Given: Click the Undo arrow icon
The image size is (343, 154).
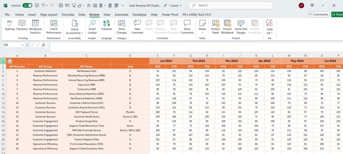Looking at the screenshot, I should click(x=43, y=5).
